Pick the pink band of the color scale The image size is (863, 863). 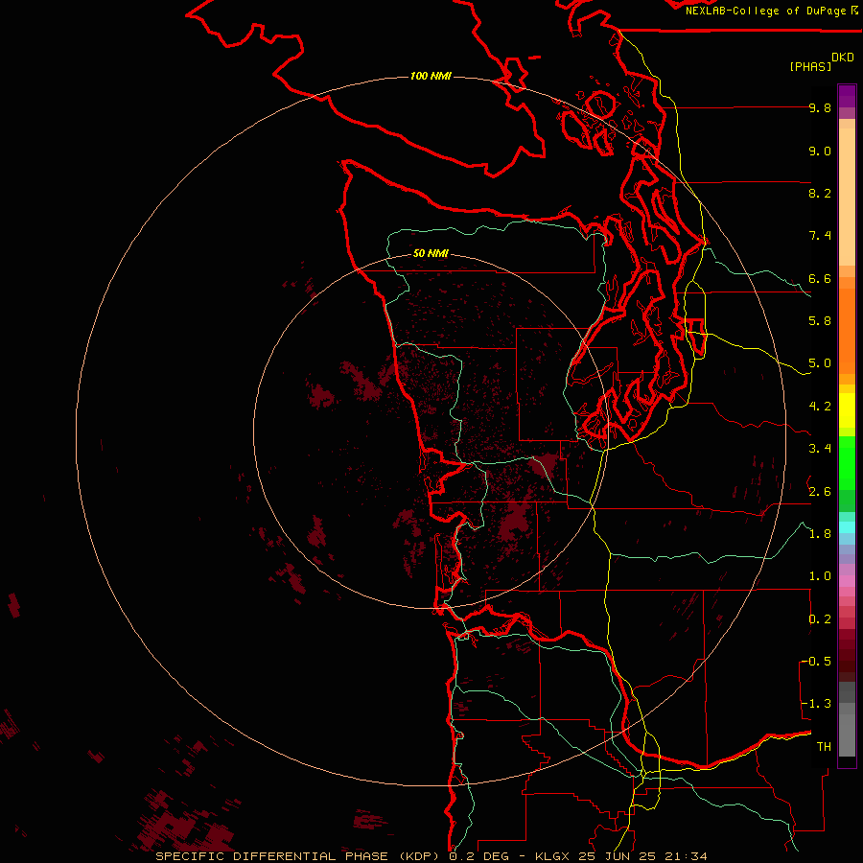click(847, 581)
